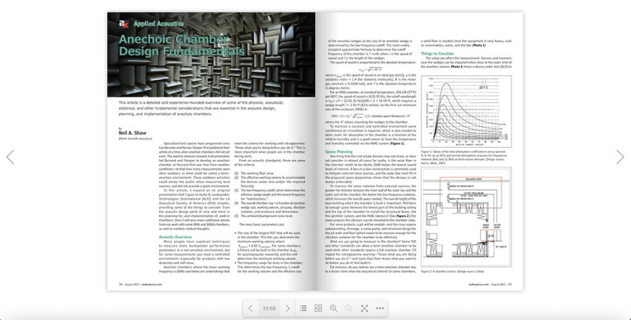Click the Neil A. Shaw author name
The width and height of the screenshot is (631, 320).
133,133
